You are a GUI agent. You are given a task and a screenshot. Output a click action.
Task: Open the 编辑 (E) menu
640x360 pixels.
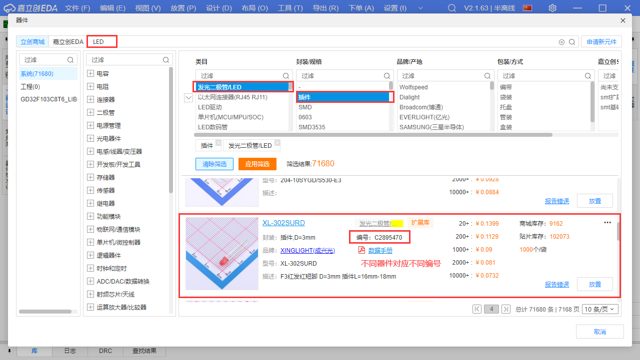[112, 8]
